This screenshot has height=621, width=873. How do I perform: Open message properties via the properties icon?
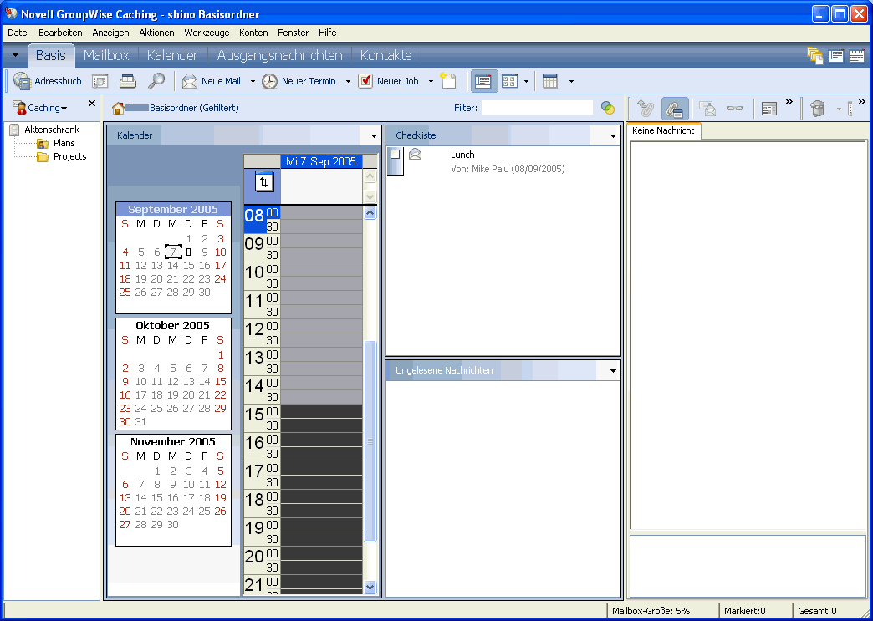768,108
